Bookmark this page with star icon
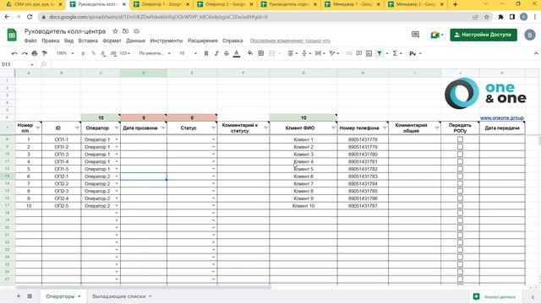Viewport: 541px width, 304px height. (x=487, y=17)
